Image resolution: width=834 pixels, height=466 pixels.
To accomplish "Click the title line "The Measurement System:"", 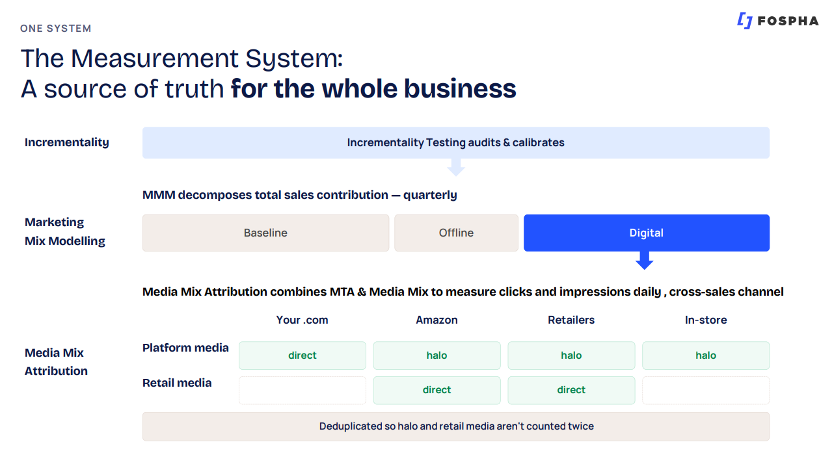I will click(182, 58).
